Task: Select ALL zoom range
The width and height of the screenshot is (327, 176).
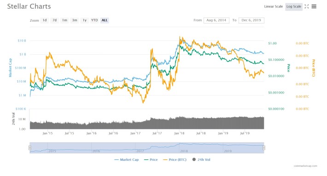Action: 105,20
